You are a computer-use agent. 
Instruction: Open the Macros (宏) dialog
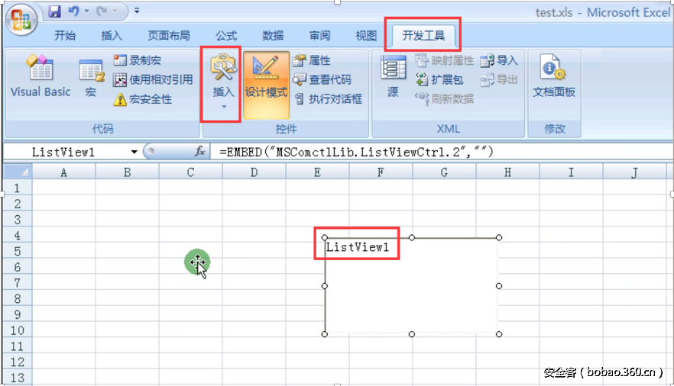(91, 78)
